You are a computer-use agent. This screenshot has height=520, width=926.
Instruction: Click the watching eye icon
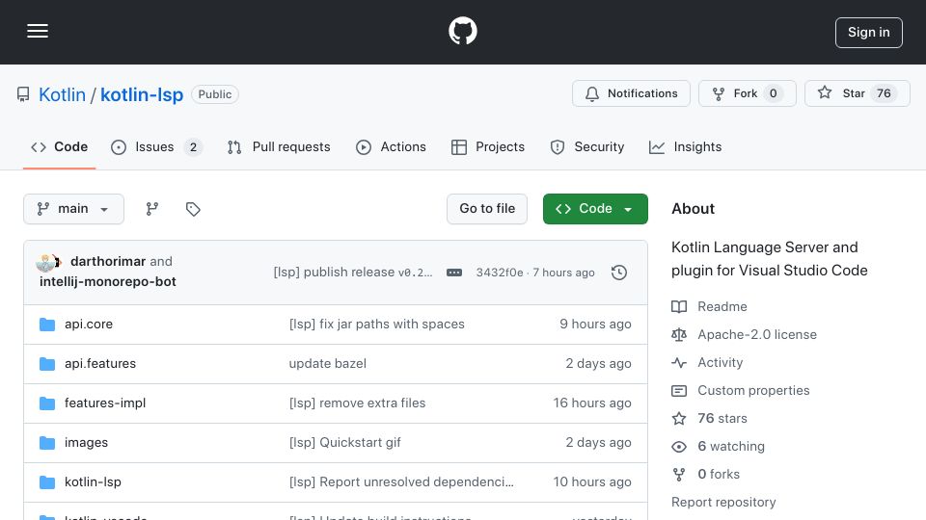click(x=679, y=447)
